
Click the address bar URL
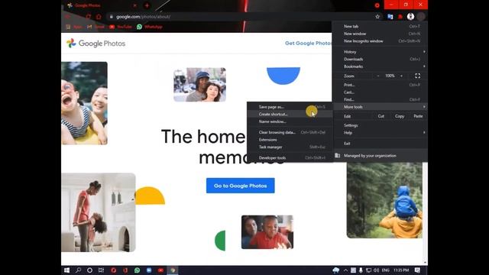click(143, 17)
